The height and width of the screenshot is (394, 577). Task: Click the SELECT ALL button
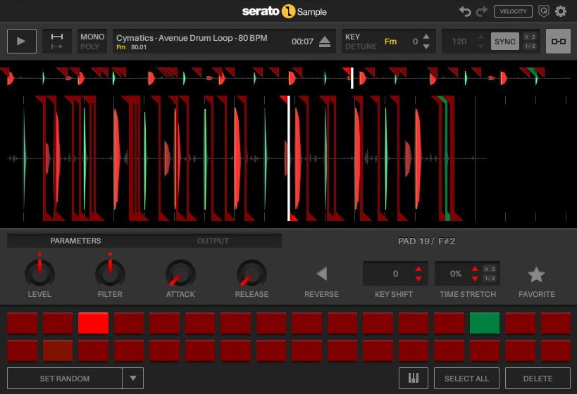[466, 379]
